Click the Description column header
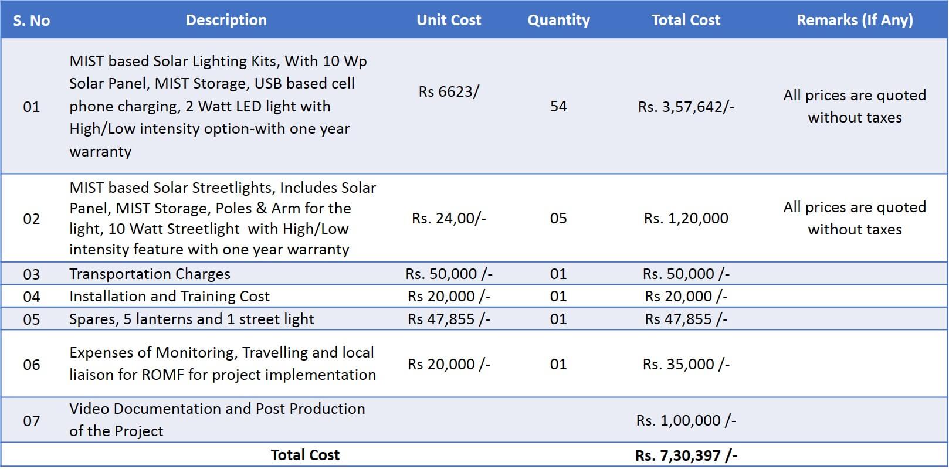 (x=226, y=21)
